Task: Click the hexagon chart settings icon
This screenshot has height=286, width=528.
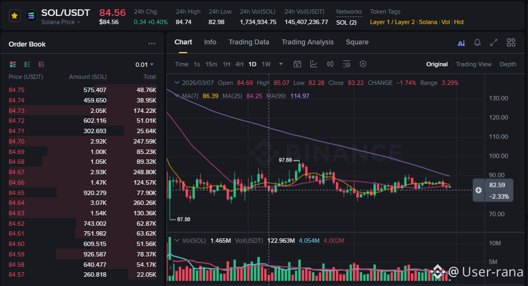Action: 363,64
